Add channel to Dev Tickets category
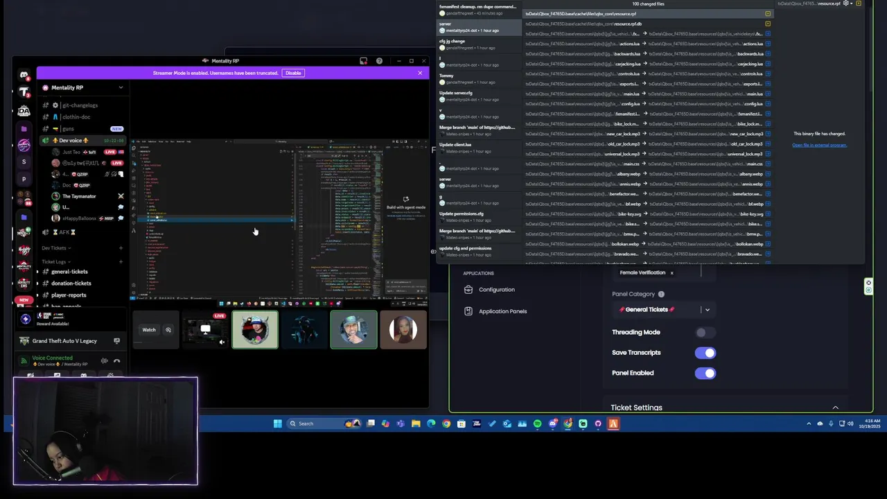 pyautogui.click(x=121, y=248)
